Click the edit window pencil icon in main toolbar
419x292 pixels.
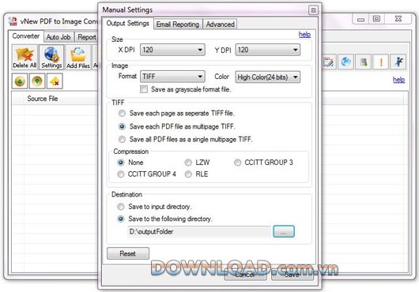click(328, 62)
